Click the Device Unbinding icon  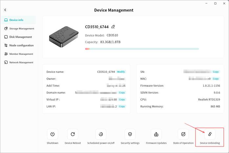coord(210,134)
